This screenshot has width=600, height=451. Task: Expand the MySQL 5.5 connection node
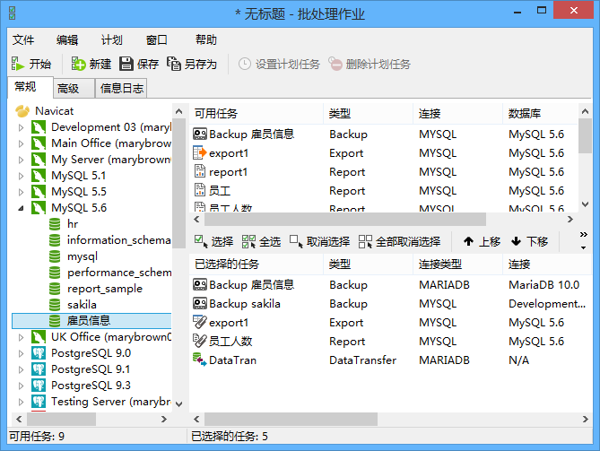pos(22,192)
